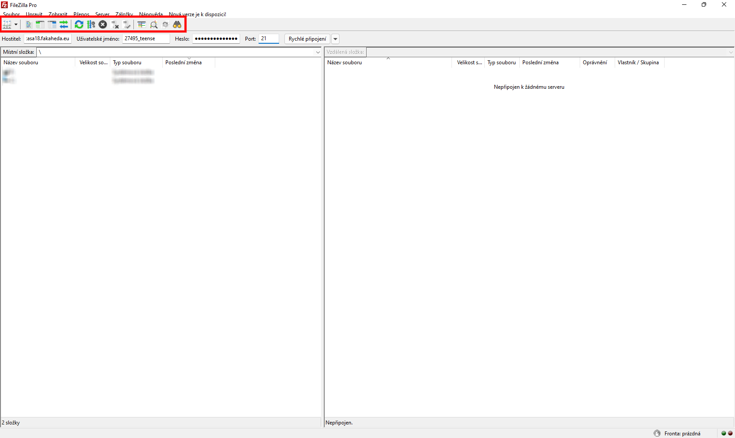Click the disconnect from server icon

click(115, 24)
